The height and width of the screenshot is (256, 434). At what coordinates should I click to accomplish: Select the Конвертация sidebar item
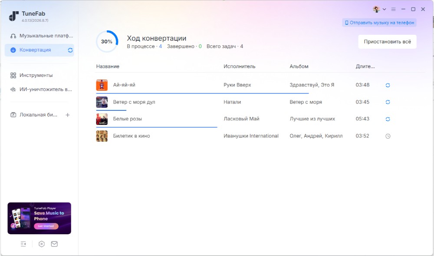(x=39, y=50)
